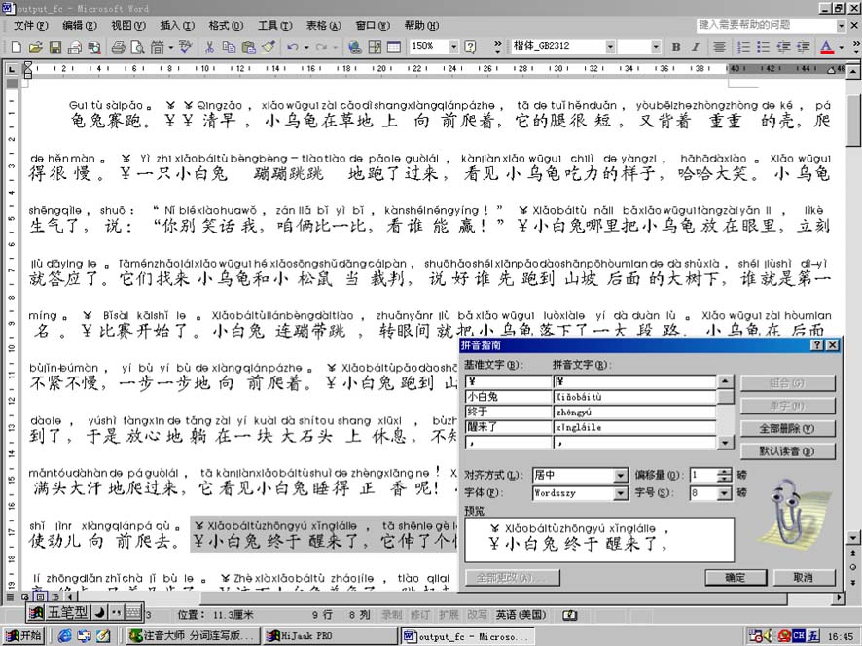The width and height of the screenshot is (862, 646).
Task: Click the Insert Table icon
Action: point(394,47)
